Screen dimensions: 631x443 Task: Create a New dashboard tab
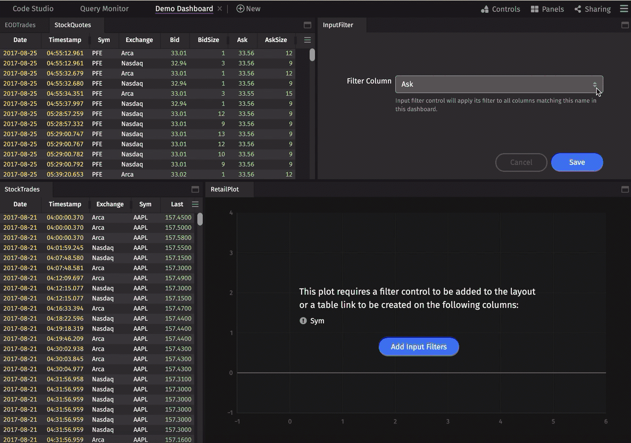[248, 9]
